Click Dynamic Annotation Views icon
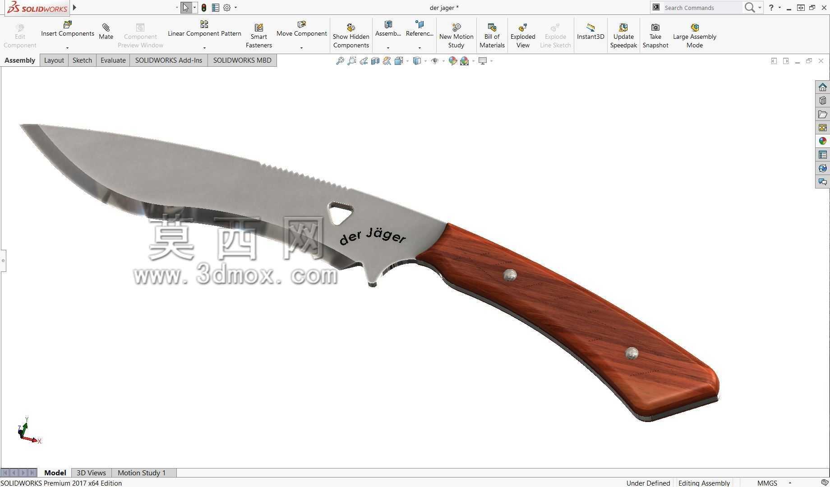 (x=387, y=61)
